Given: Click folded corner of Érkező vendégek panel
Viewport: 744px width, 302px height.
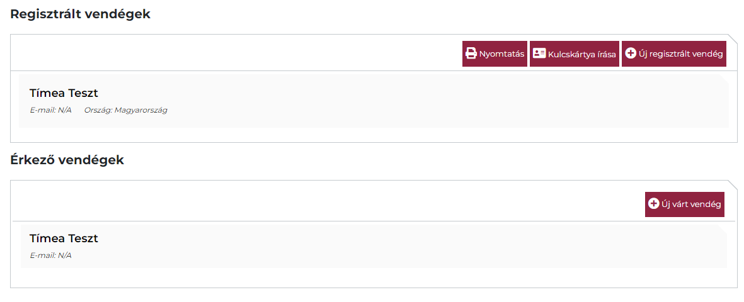Looking at the screenshot, I should pos(732,185).
